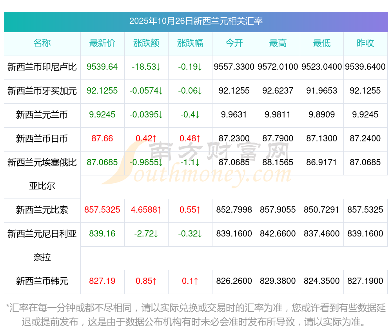Select the -18.53↓ change amount cell
The width and height of the screenshot is (392, 334).
pos(146,67)
